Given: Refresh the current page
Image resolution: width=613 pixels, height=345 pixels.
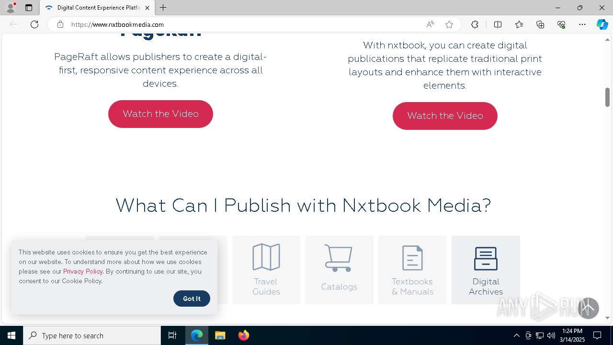Looking at the screenshot, I should pyautogui.click(x=34, y=24).
